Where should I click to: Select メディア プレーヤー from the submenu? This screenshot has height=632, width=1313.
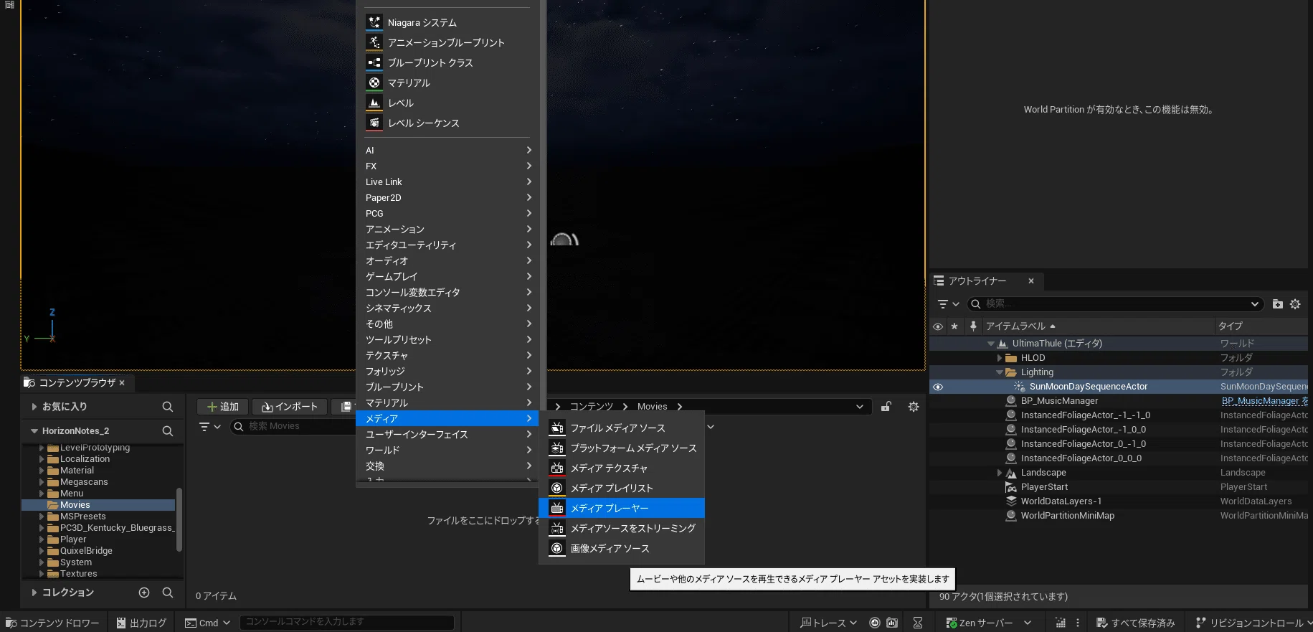622,508
